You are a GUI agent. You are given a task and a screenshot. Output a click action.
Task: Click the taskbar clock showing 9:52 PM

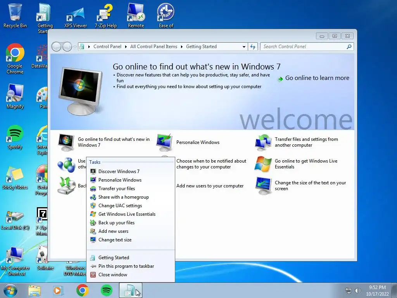click(377, 290)
